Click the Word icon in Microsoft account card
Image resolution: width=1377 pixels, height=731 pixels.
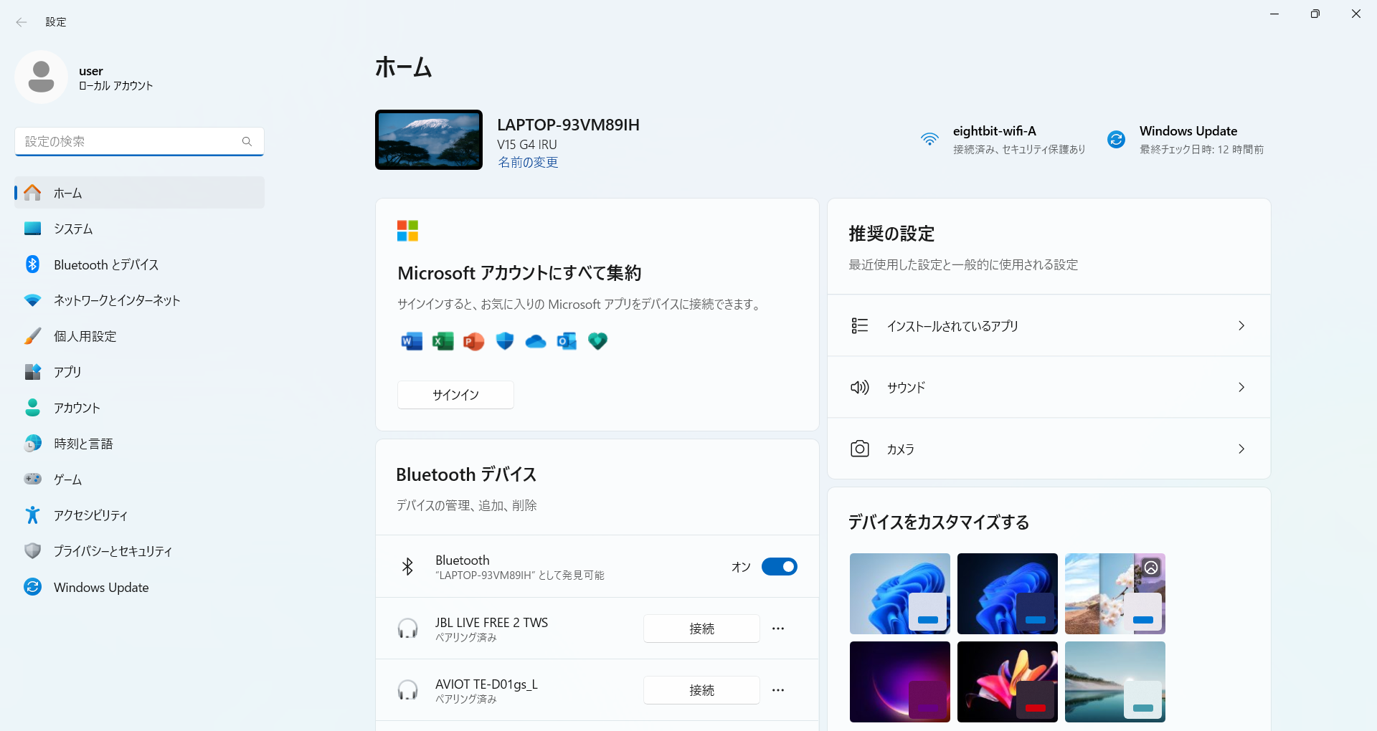pyautogui.click(x=412, y=341)
